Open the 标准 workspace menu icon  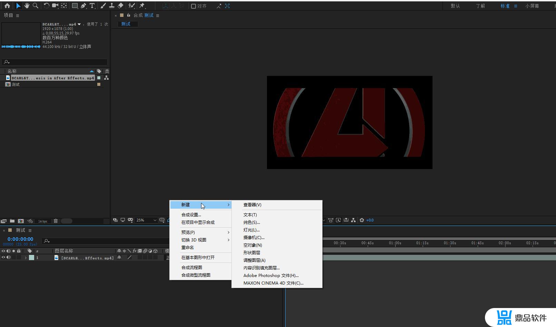pos(516,6)
